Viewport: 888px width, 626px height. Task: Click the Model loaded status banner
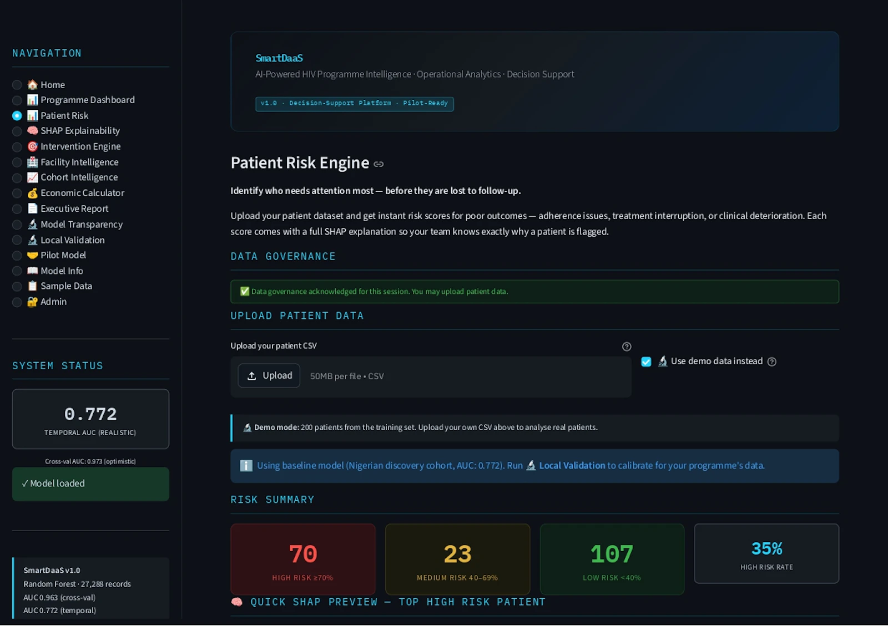click(90, 484)
